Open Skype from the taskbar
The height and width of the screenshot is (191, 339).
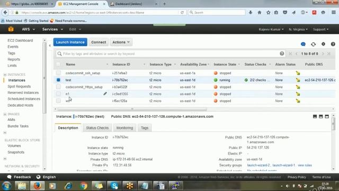114,186
